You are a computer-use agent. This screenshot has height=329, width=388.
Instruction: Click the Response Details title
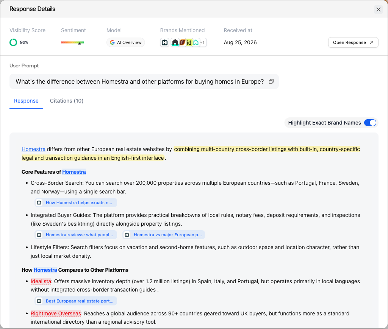(x=33, y=9)
